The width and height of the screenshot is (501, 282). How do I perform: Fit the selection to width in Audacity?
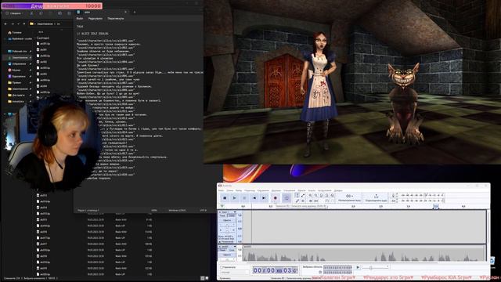click(x=322, y=195)
